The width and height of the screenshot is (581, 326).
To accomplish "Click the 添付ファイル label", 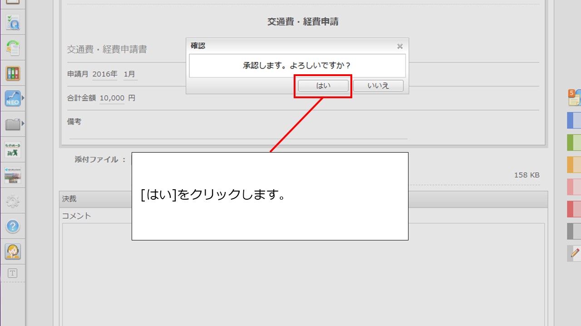I will point(100,159).
